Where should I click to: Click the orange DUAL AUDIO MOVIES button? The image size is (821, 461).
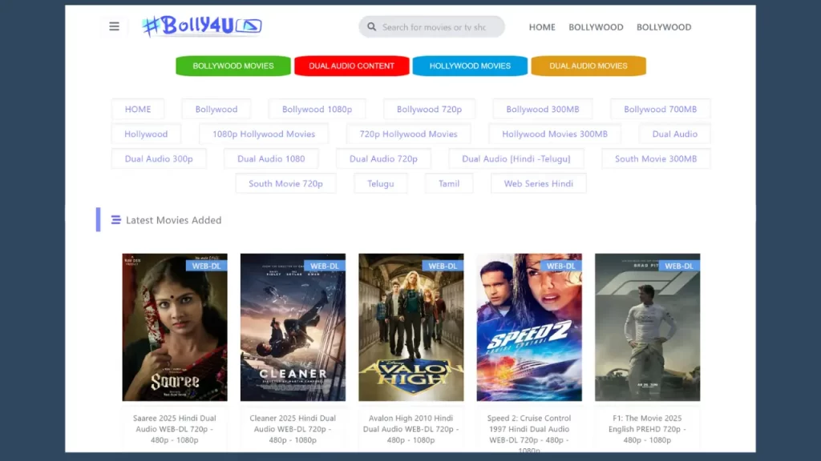pyautogui.click(x=588, y=66)
